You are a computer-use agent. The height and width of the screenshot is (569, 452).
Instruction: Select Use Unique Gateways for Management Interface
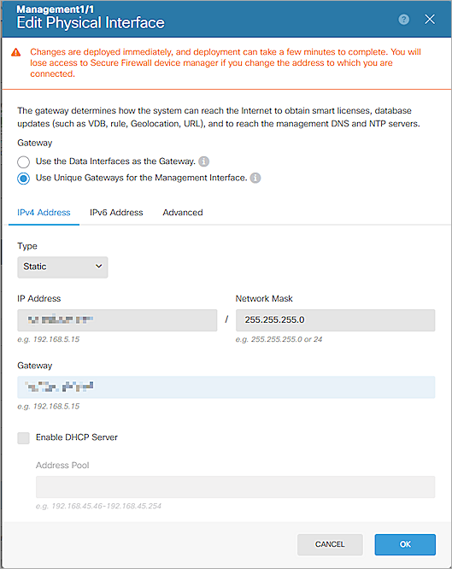coord(24,179)
